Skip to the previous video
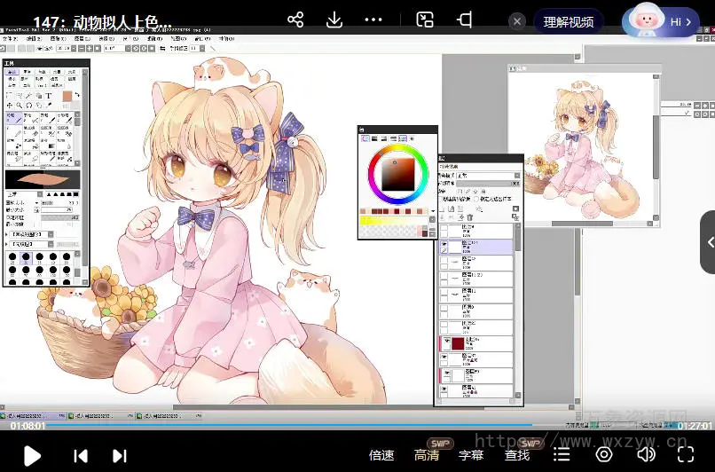Screen dimensions: 715x472 click(81, 455)
